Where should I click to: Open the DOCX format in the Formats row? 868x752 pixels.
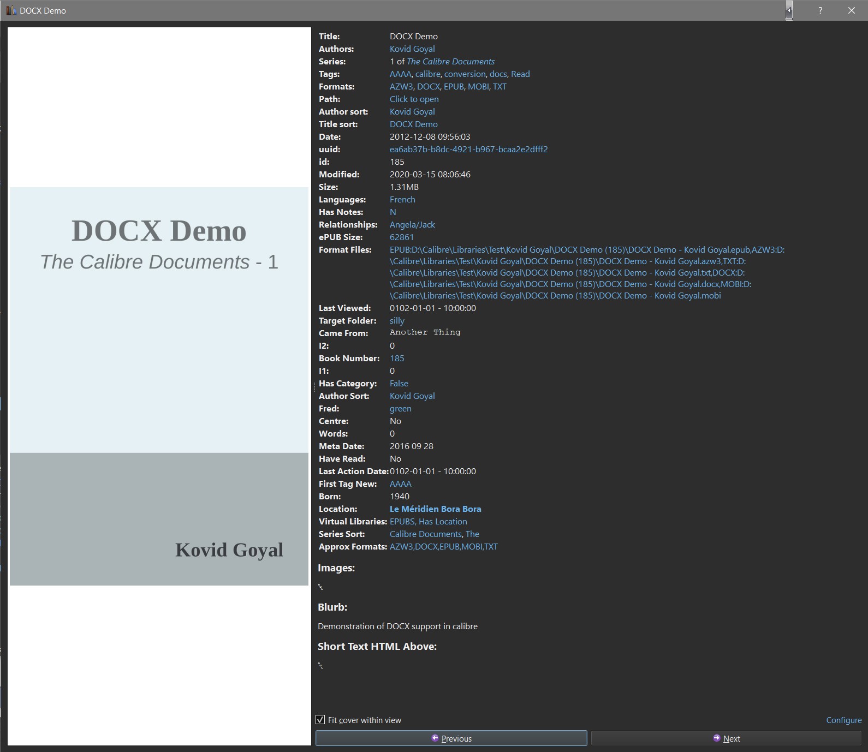429,87
